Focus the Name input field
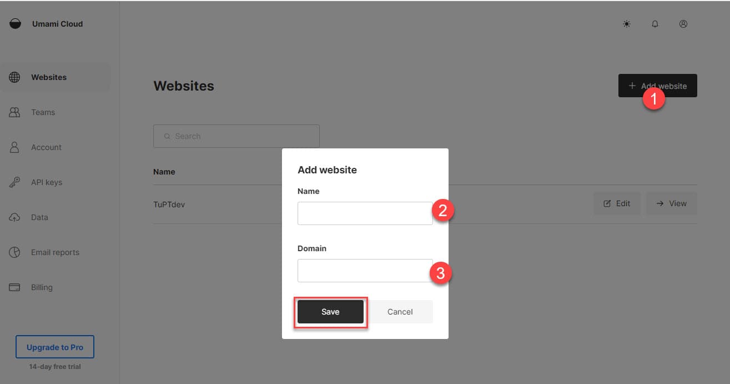The width and height of the screenshot is (730, 384). (365, 213)
